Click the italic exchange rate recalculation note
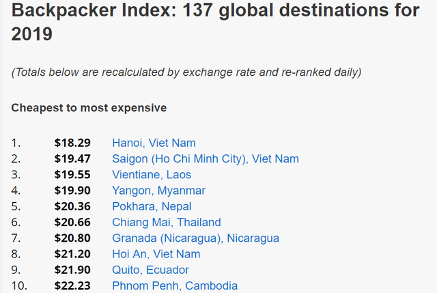 (x=186, y=72)
